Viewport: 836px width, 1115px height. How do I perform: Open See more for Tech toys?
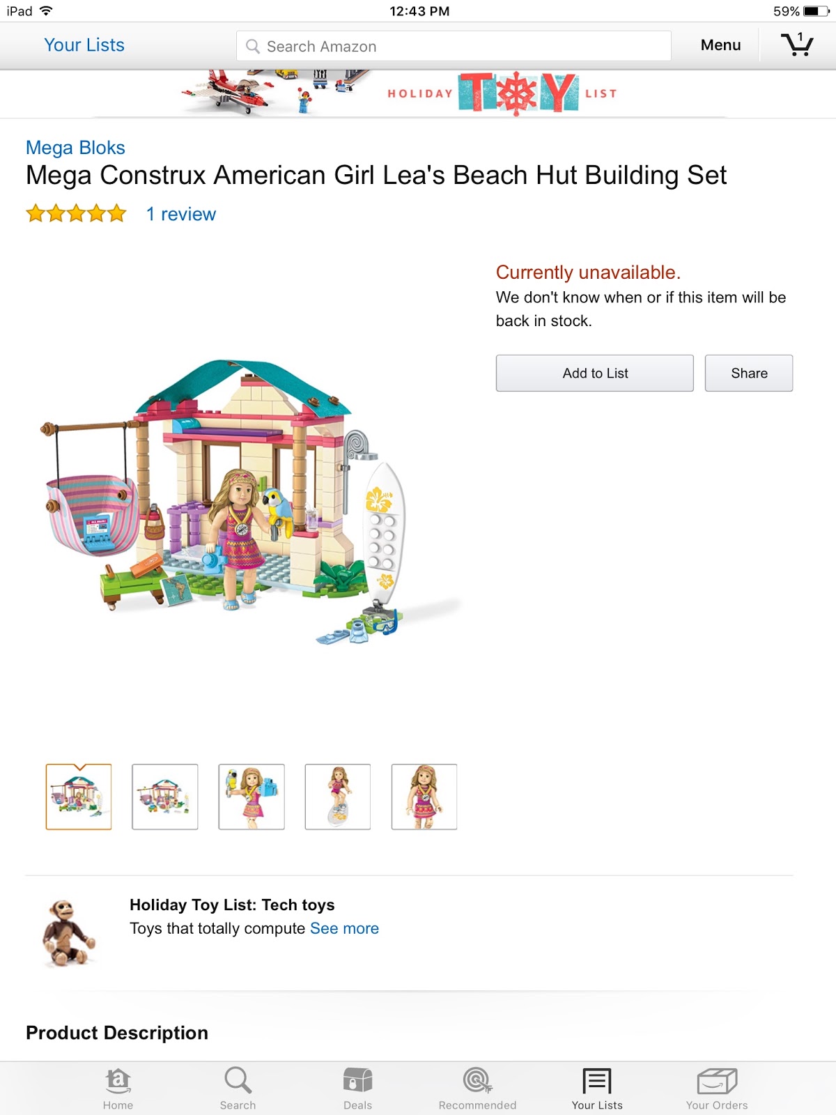344,928
